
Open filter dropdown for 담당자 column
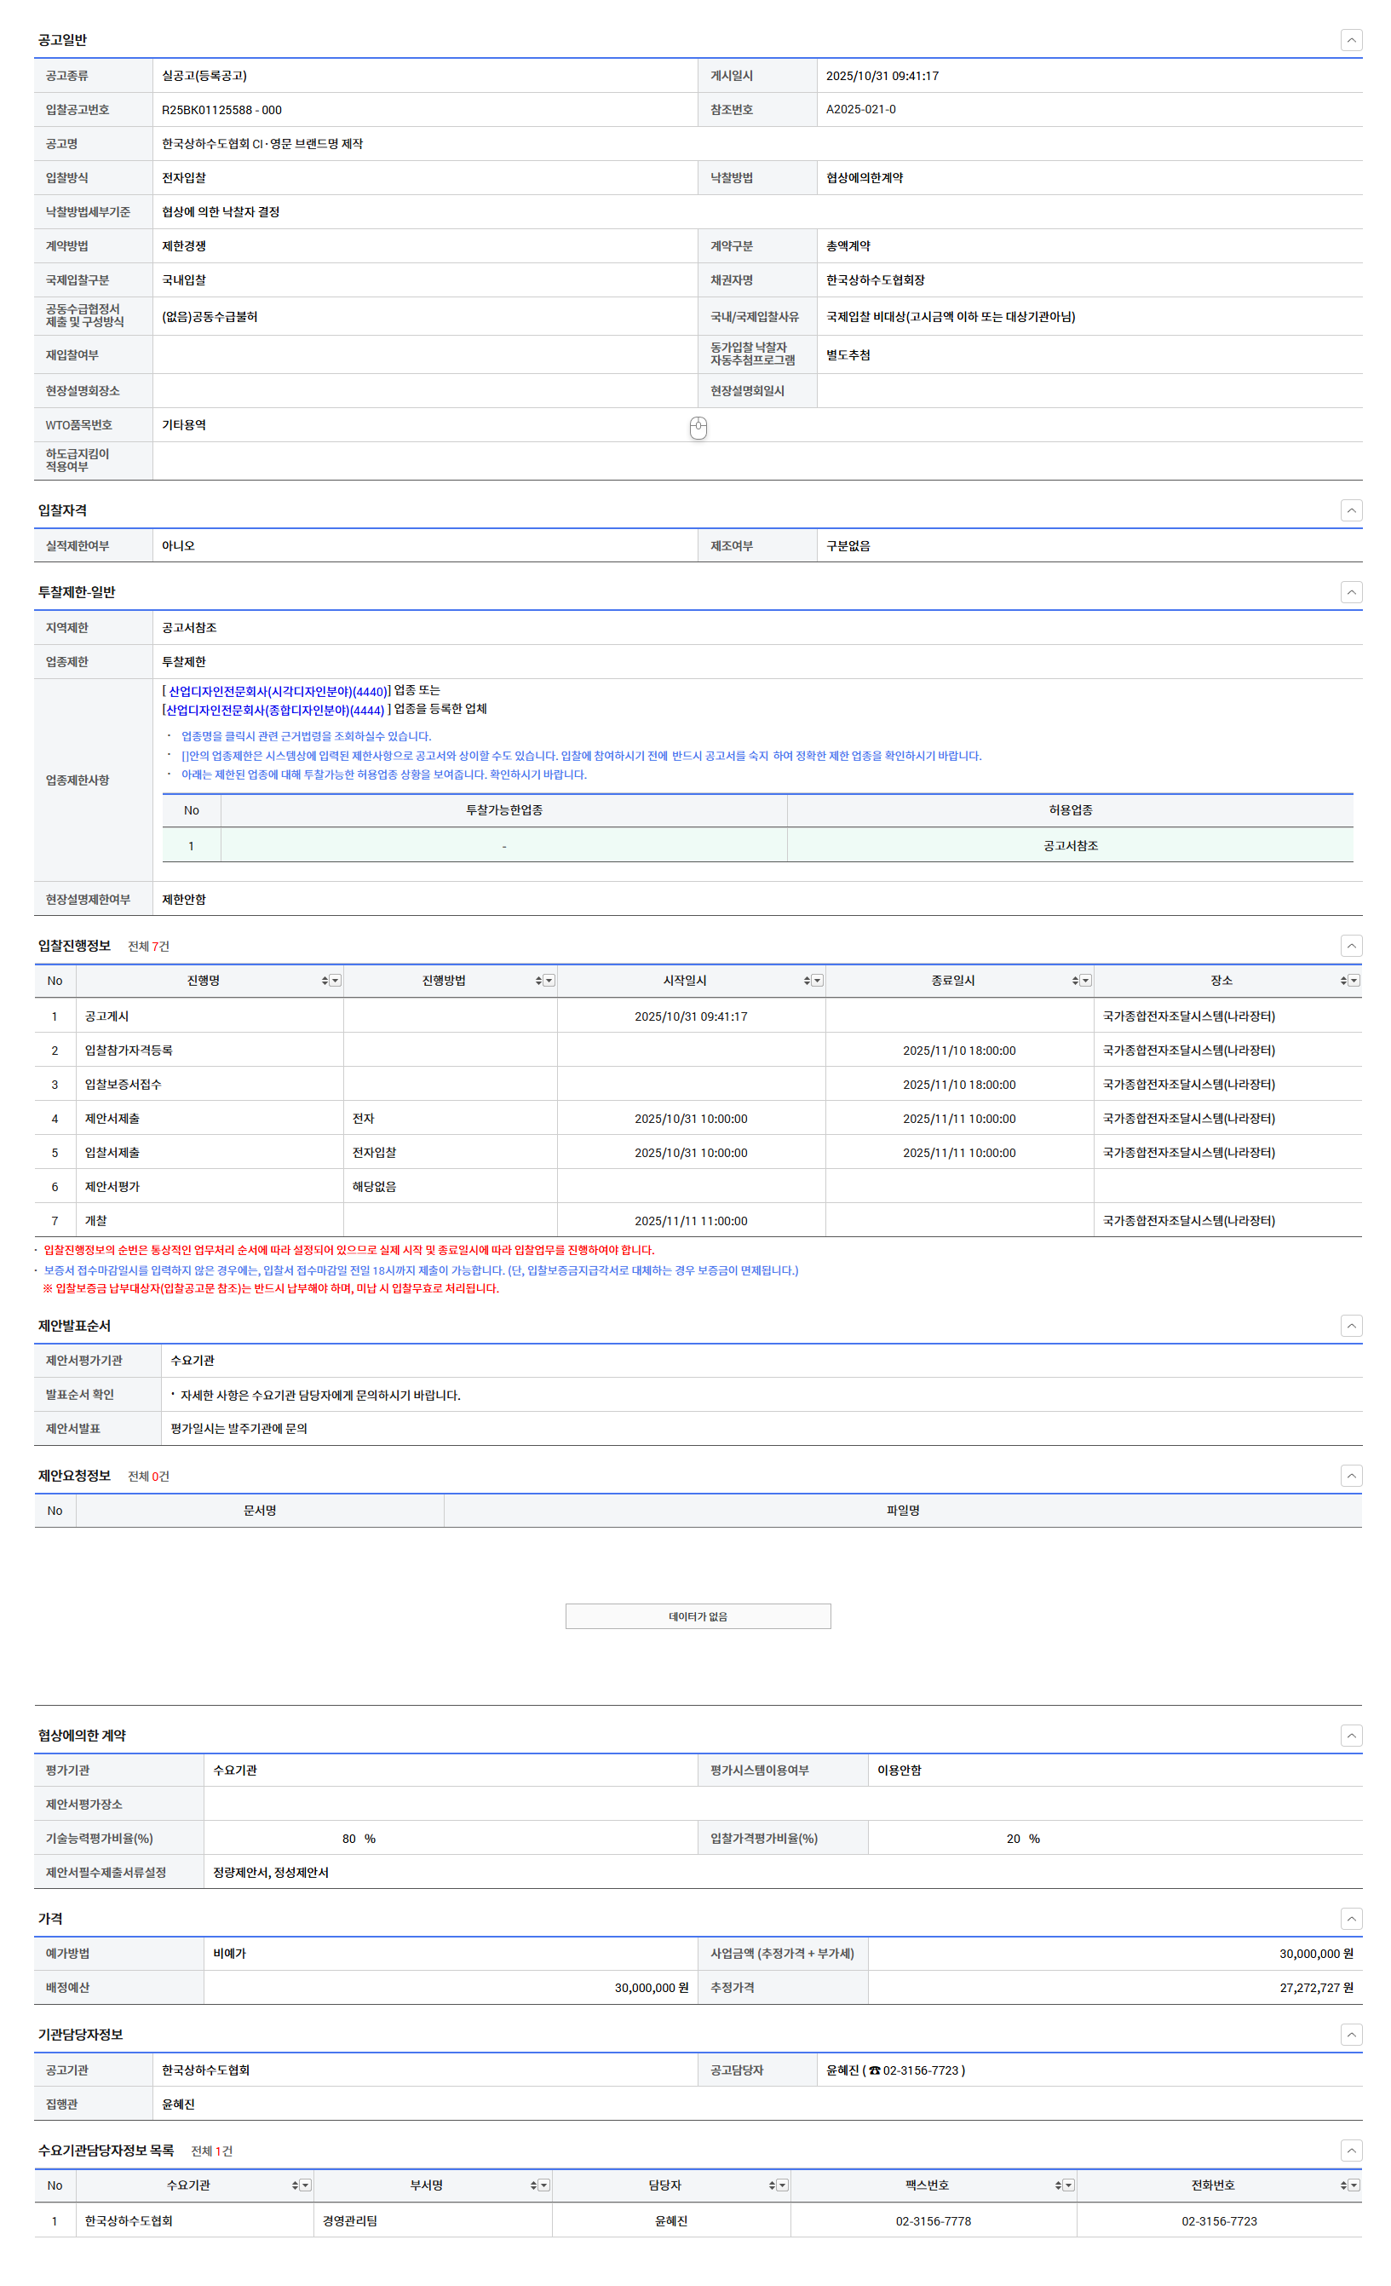point(783,2185)
